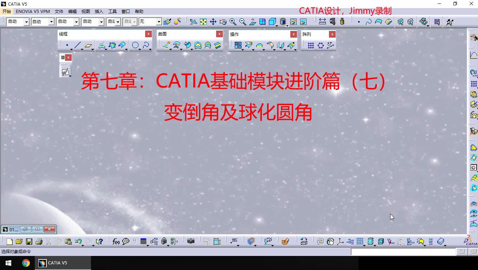Viewport: 478px width, 270px height.
Task: Click the Design Table icon
Action: tap(143, 242)
